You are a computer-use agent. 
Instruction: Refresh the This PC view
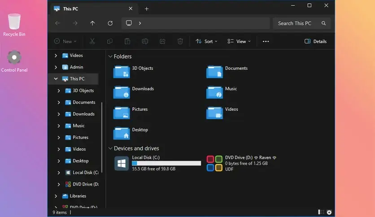point(110,23)
